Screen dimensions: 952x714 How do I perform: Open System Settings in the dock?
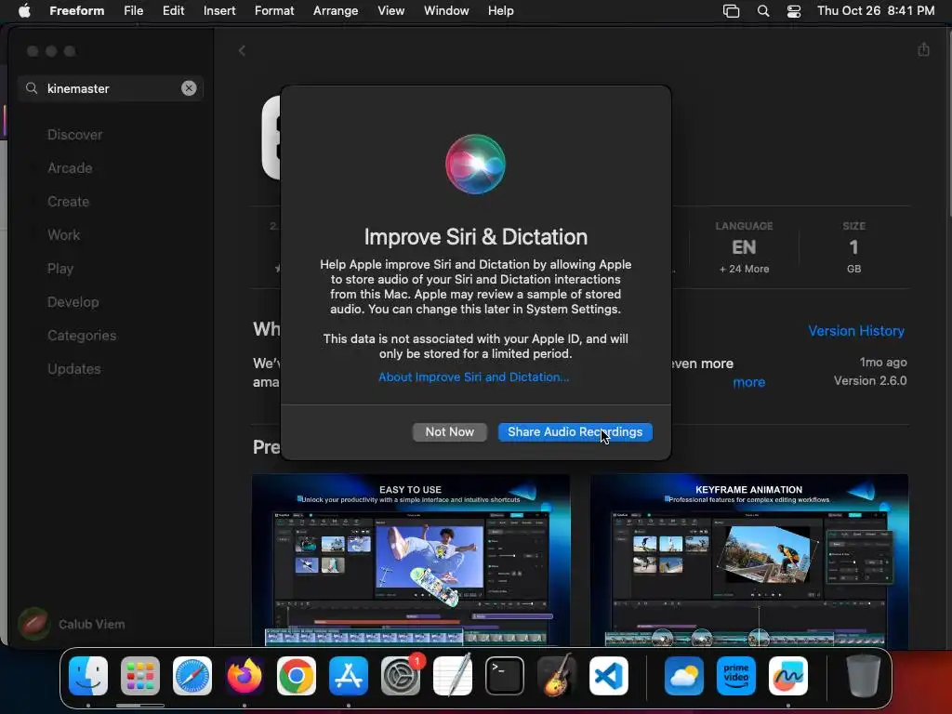(x=401, y=676)
